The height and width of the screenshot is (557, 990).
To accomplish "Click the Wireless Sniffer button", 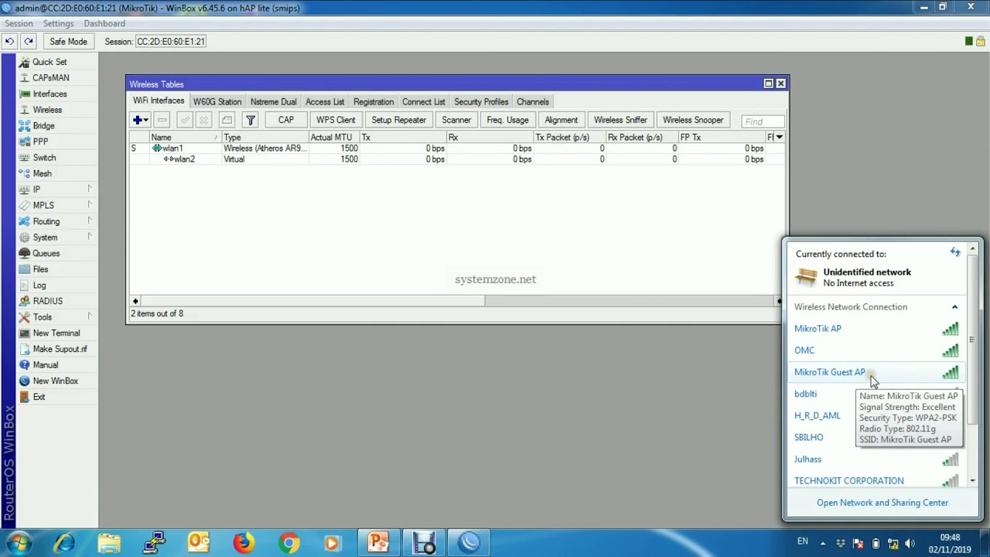I will coord(620,120).
